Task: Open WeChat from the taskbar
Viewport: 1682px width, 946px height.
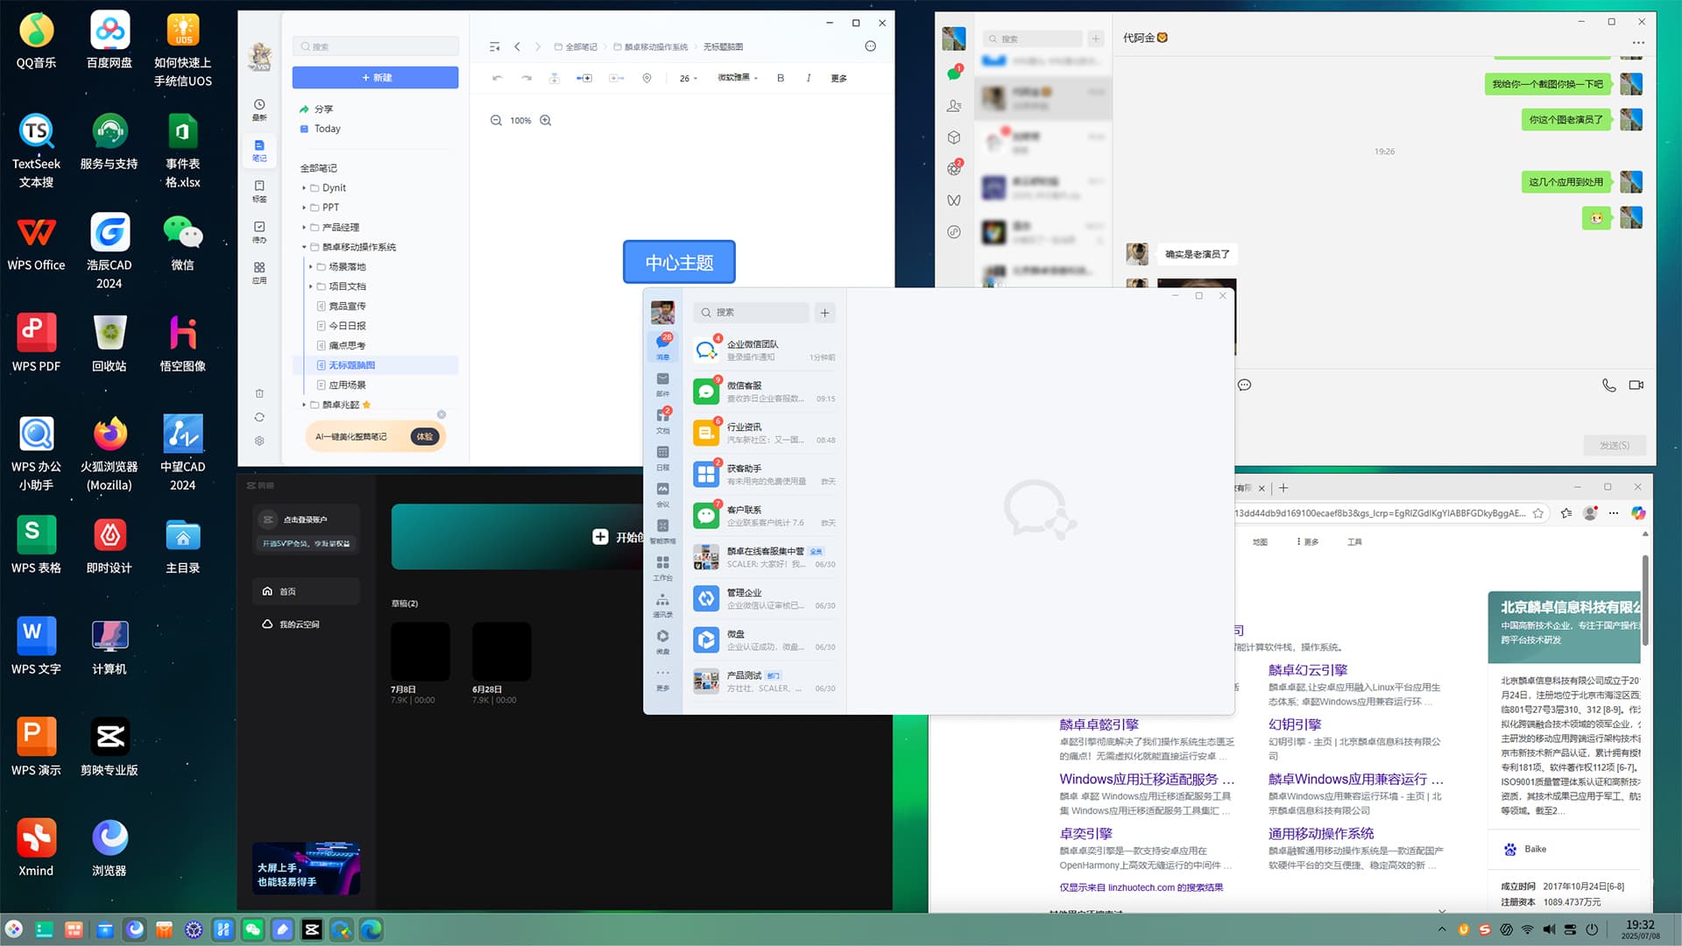Action: (253, 929)
